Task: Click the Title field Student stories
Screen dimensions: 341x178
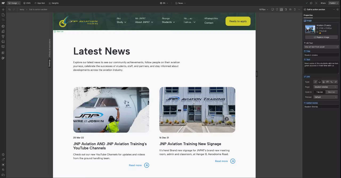Action: tap(321, 55)
